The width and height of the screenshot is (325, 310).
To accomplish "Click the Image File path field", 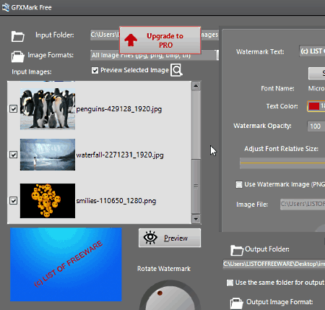I will click(303, 204).
